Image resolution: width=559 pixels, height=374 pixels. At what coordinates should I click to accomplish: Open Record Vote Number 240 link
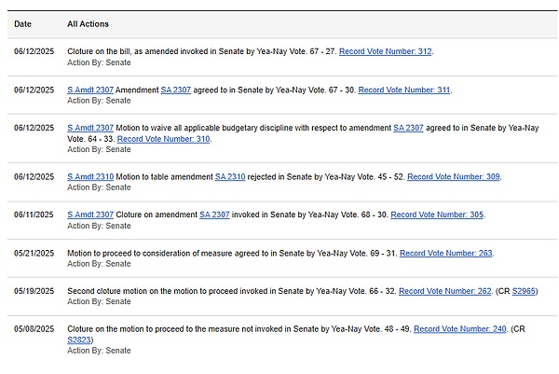coord(460,329)
